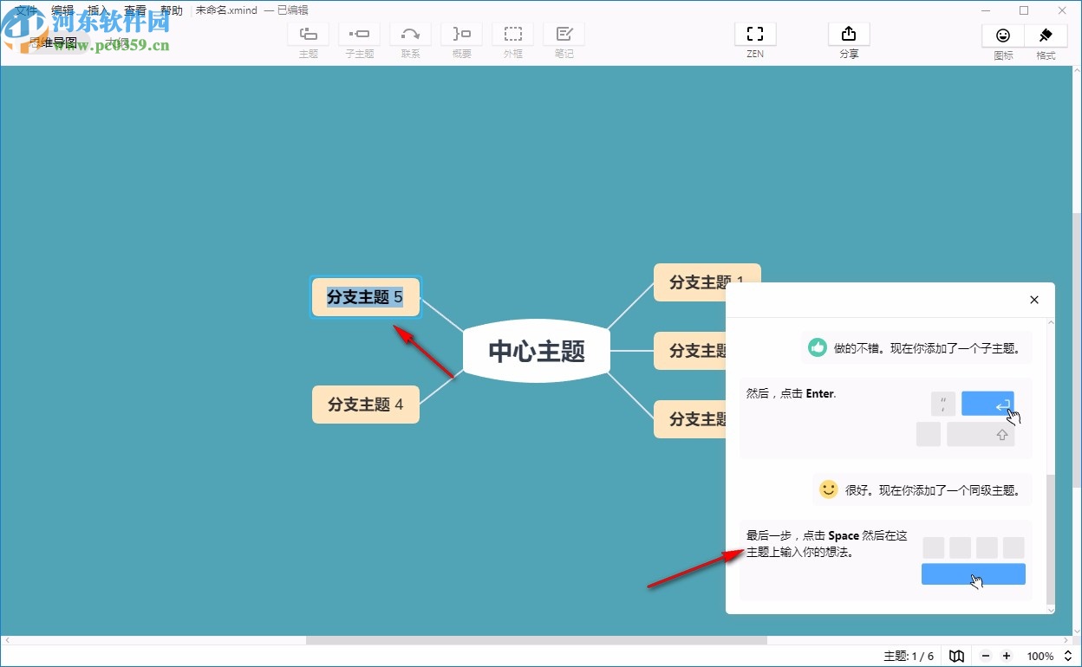The width and height of the screenshot is (1082, 667).
Task: Click the blue Space bar in the tutorial panel
Action: point(973,574)
